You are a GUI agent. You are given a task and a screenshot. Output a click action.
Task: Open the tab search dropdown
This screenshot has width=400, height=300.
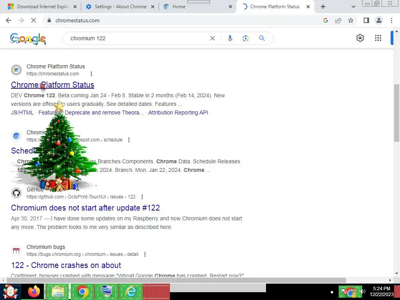click(353, 7)
